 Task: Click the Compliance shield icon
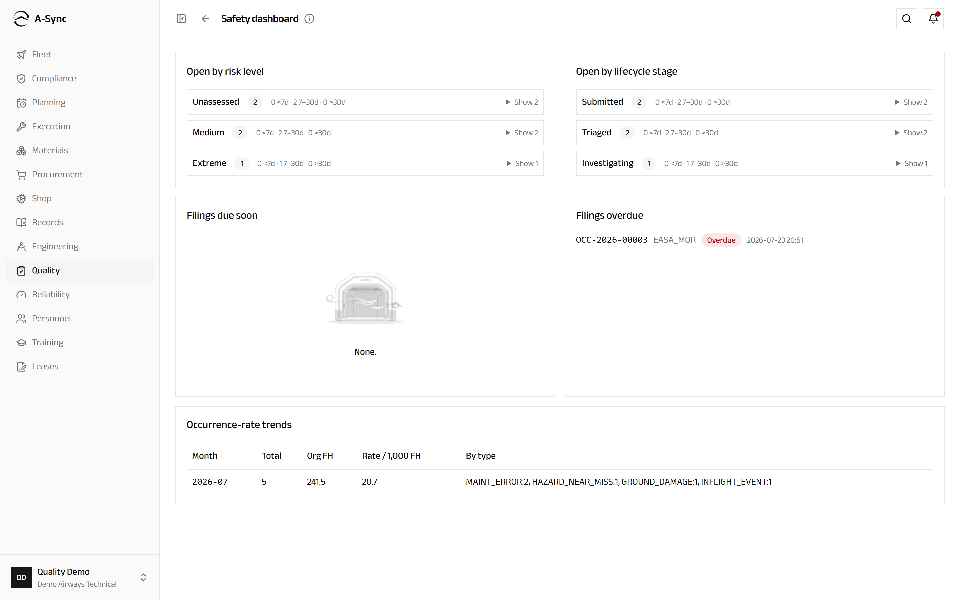click(x=21, y=79)
